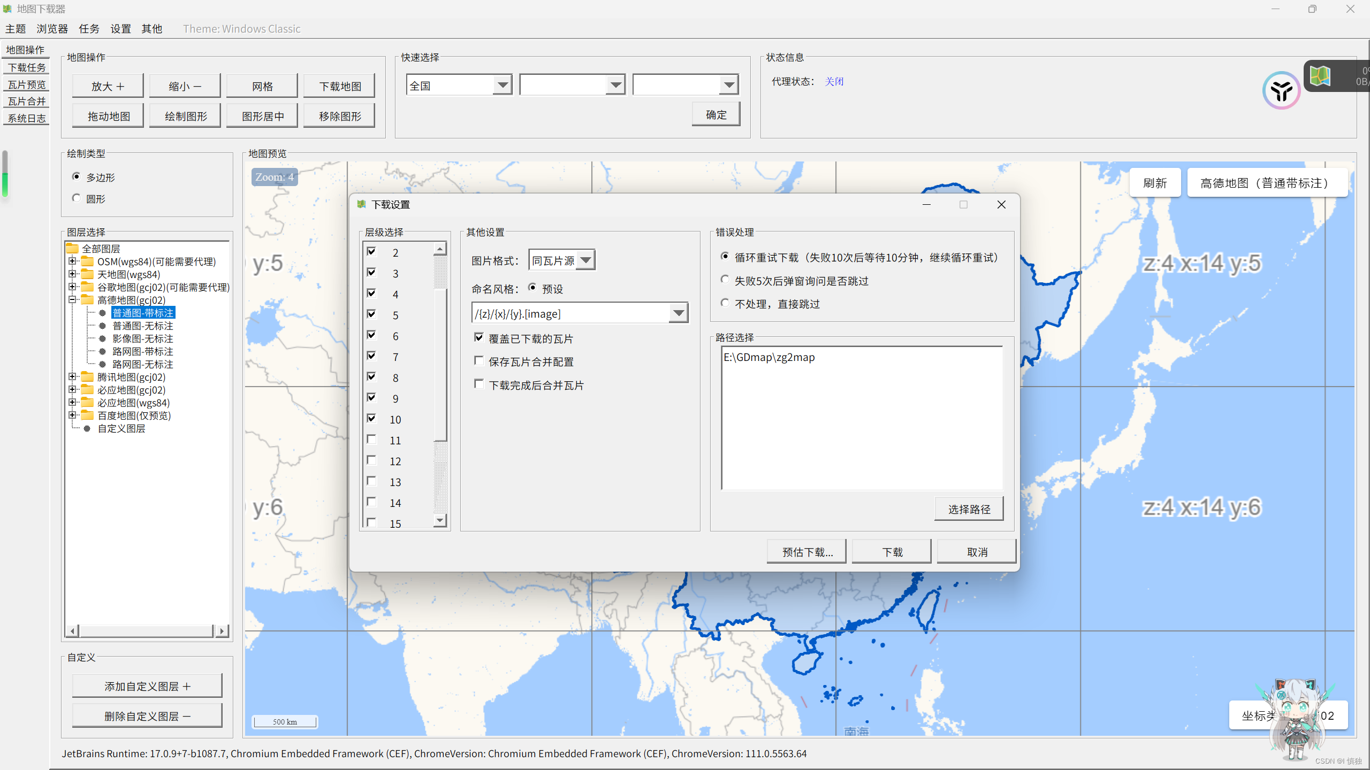Check the level 11 checkbox
This screenshot has height=770, width=1370.
coord(371,440)
